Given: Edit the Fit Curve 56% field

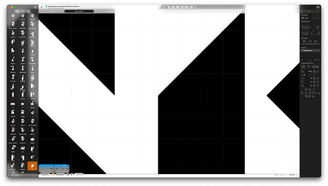Looking at the screenshot, I should (x=304, y=41).
